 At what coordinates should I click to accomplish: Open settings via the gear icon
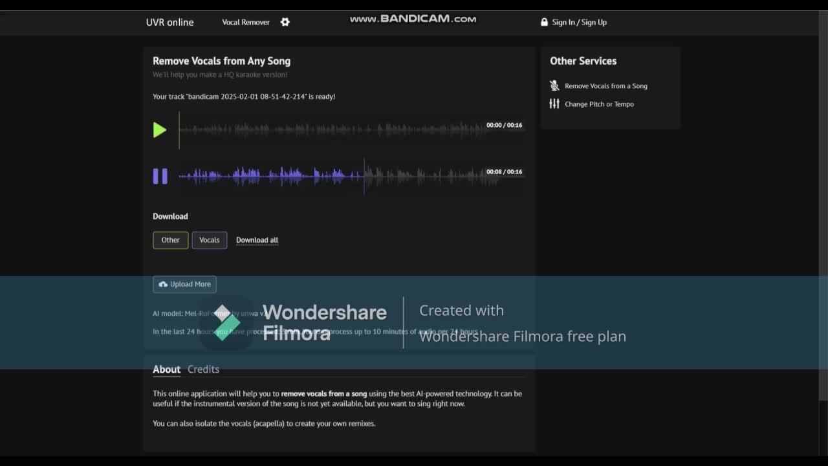tap(285, 22)
